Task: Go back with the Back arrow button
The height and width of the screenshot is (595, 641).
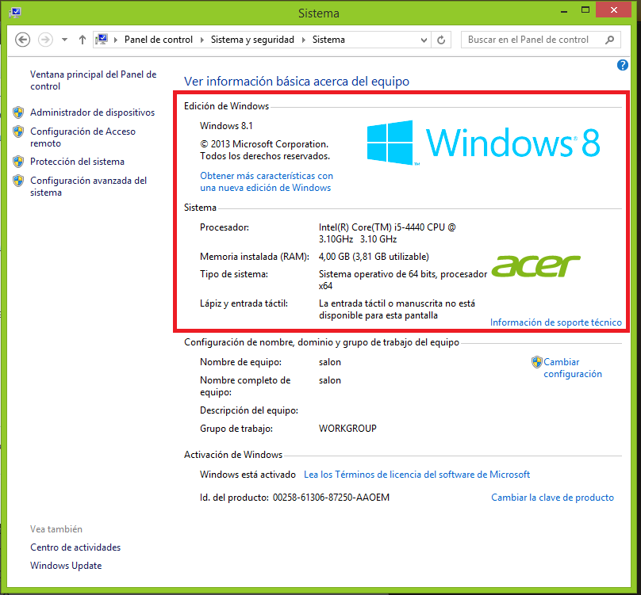Action: (x=22, y=40)
